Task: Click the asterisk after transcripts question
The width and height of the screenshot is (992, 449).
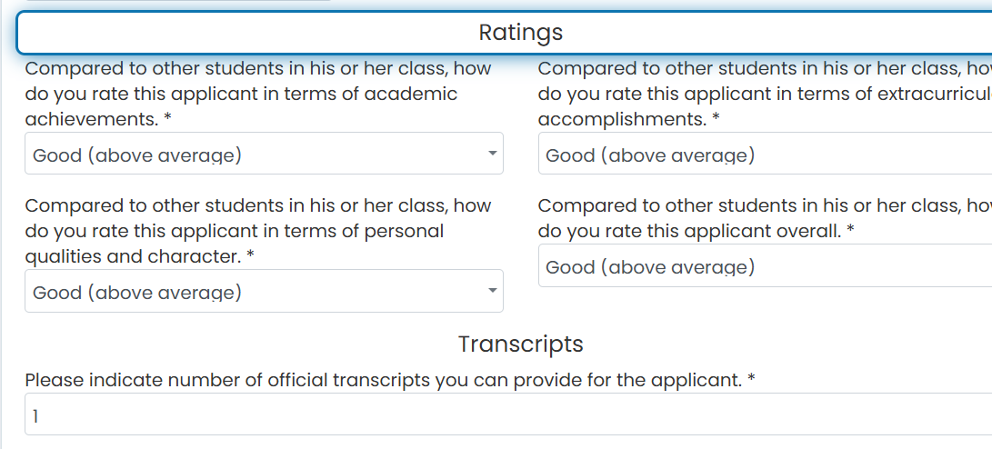Action: (x=751, y=379)
